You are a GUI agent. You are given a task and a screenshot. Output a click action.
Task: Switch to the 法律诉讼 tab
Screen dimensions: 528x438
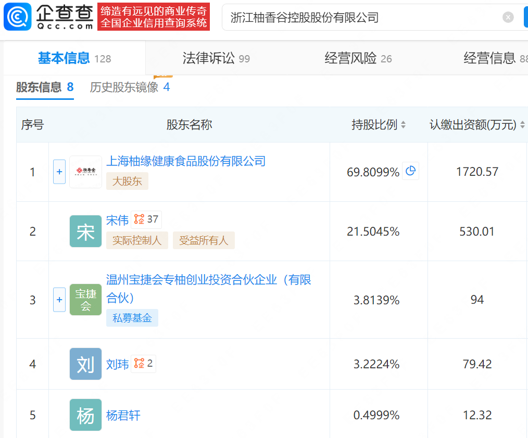click(208, 58)
